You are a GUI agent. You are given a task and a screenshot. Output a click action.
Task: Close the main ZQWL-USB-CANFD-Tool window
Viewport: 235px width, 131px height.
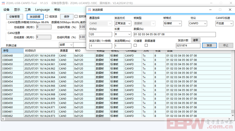[231, 3]
